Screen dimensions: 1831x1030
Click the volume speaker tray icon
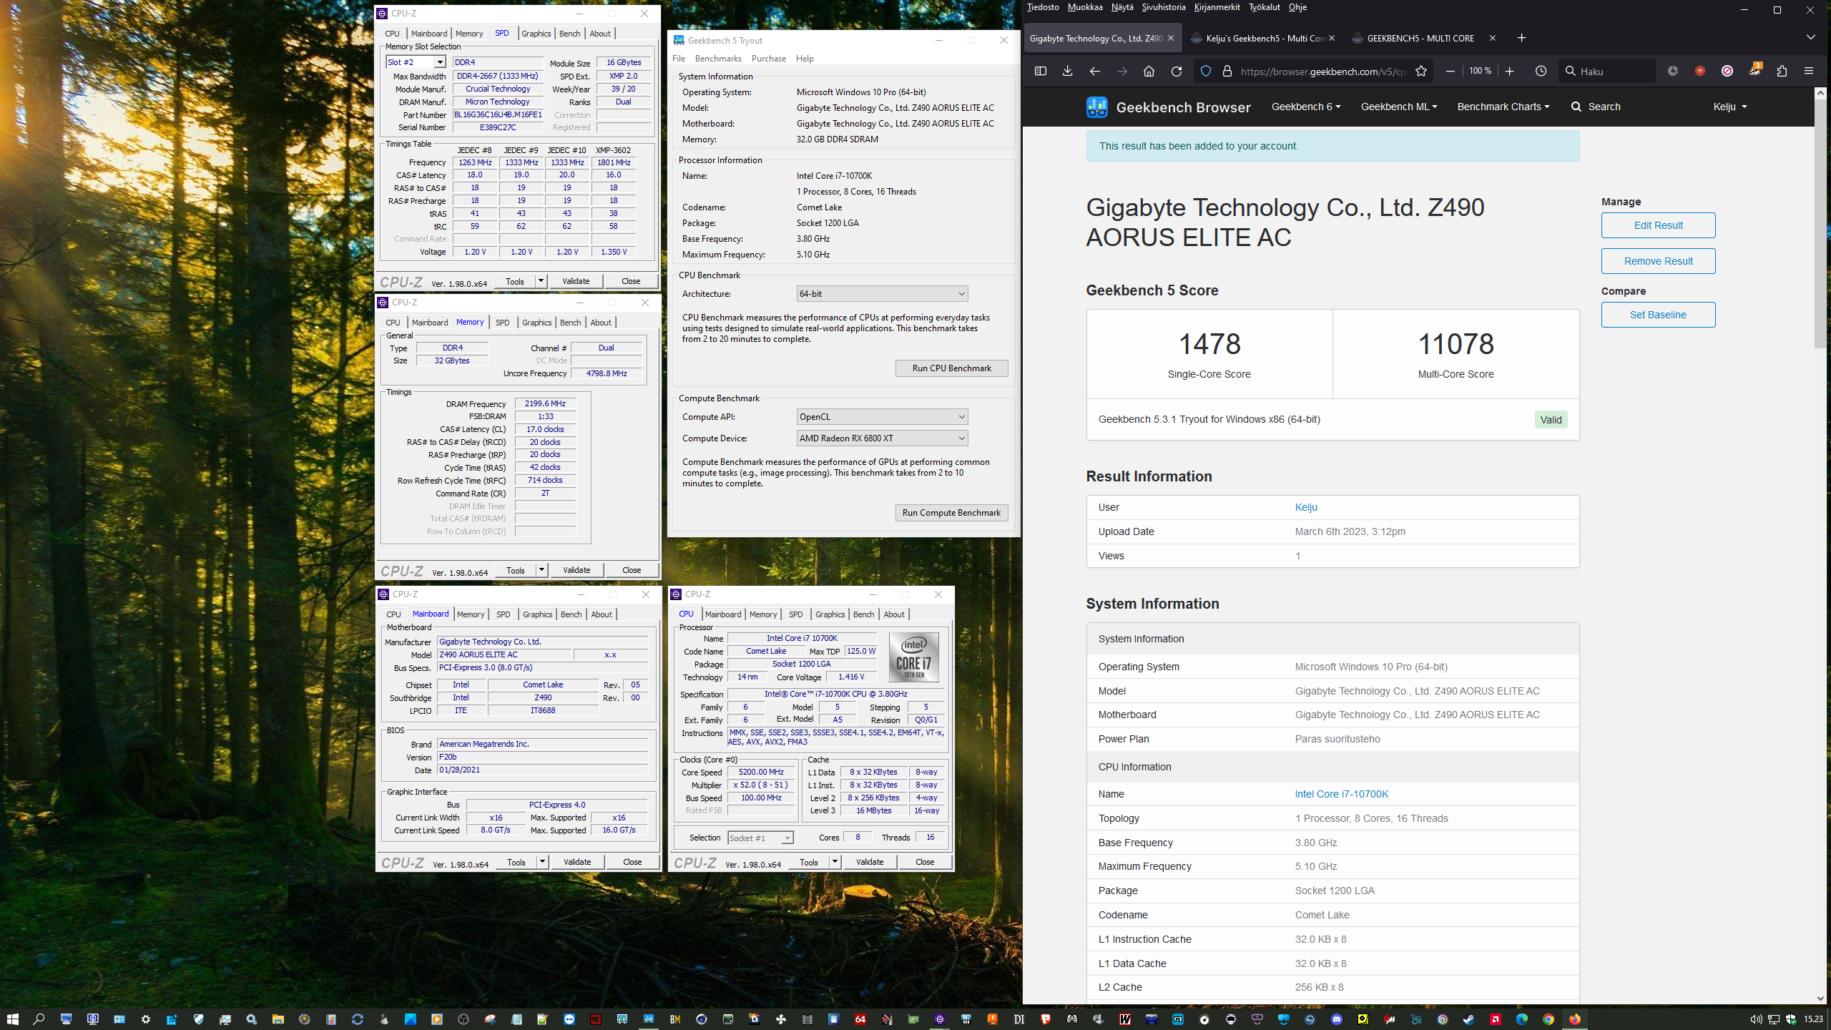pos(1756,1019)
